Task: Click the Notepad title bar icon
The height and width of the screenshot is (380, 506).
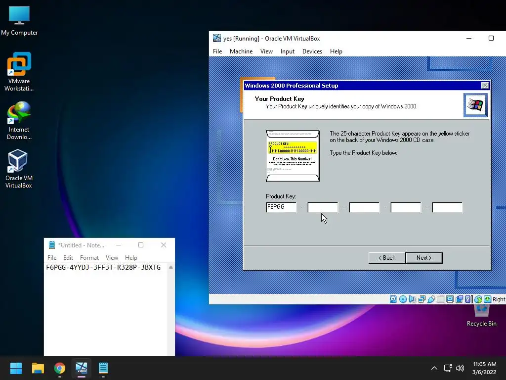Action: (x=51, y=245)
